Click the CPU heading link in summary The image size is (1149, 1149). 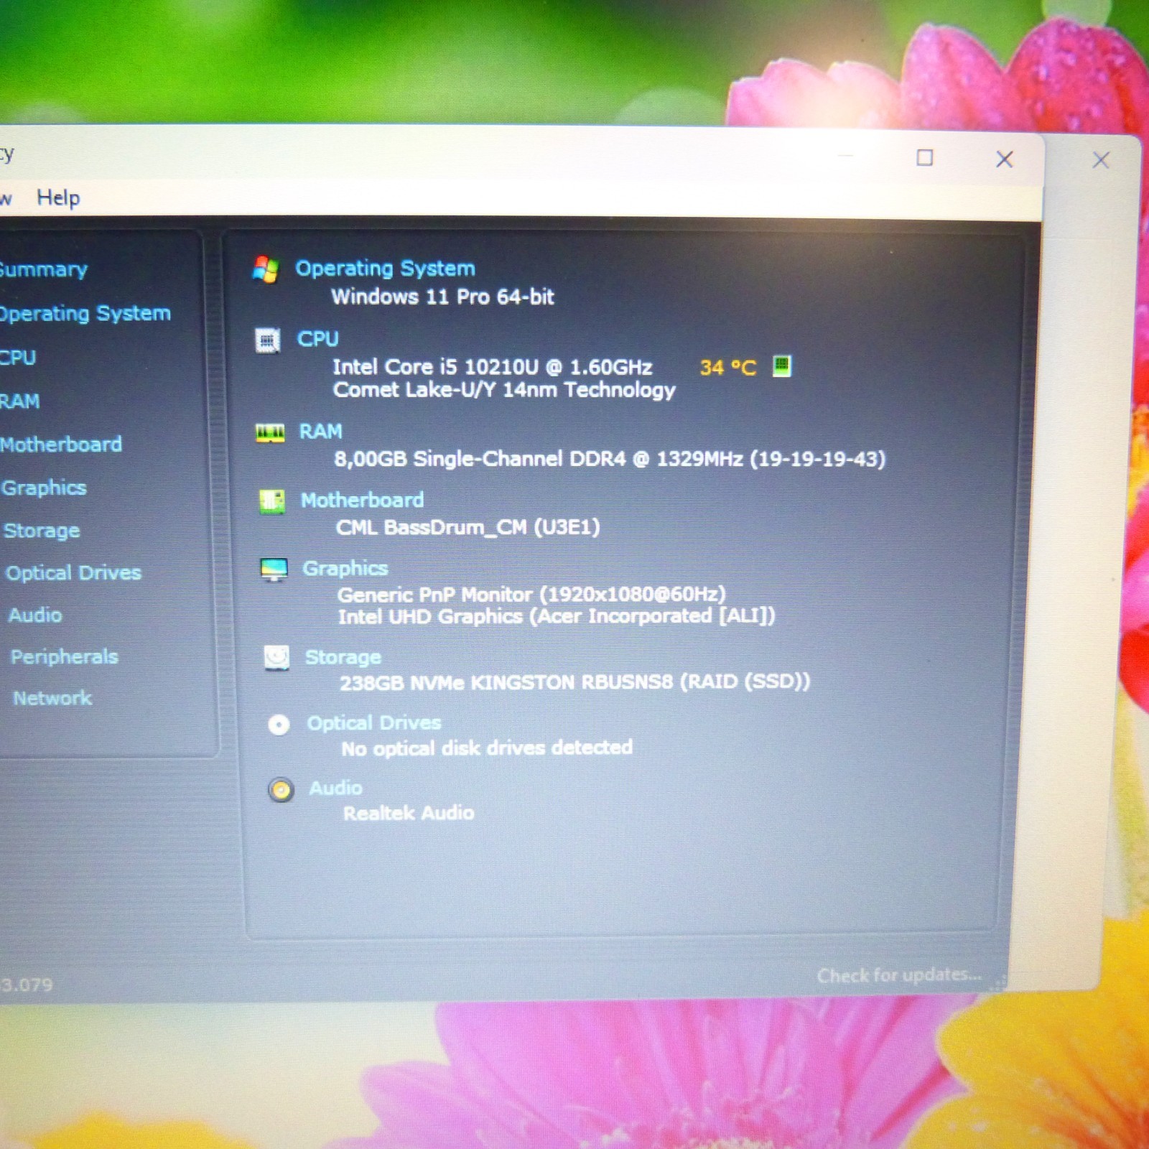pyautogui.click(x=317, y=339)
